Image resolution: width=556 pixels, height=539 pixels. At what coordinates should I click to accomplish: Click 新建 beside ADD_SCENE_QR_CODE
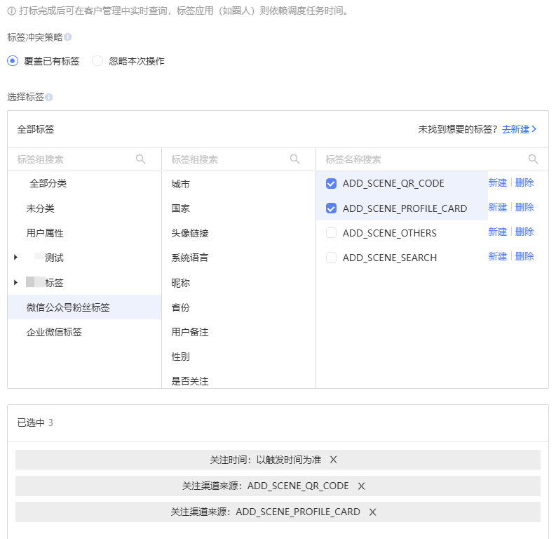tap(498, 182)
